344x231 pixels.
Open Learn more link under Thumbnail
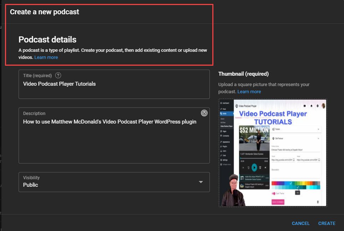pyautogui.click(x=249, y=91)
